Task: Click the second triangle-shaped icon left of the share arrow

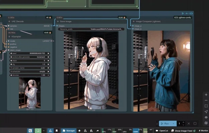Action: coord(91,131)
